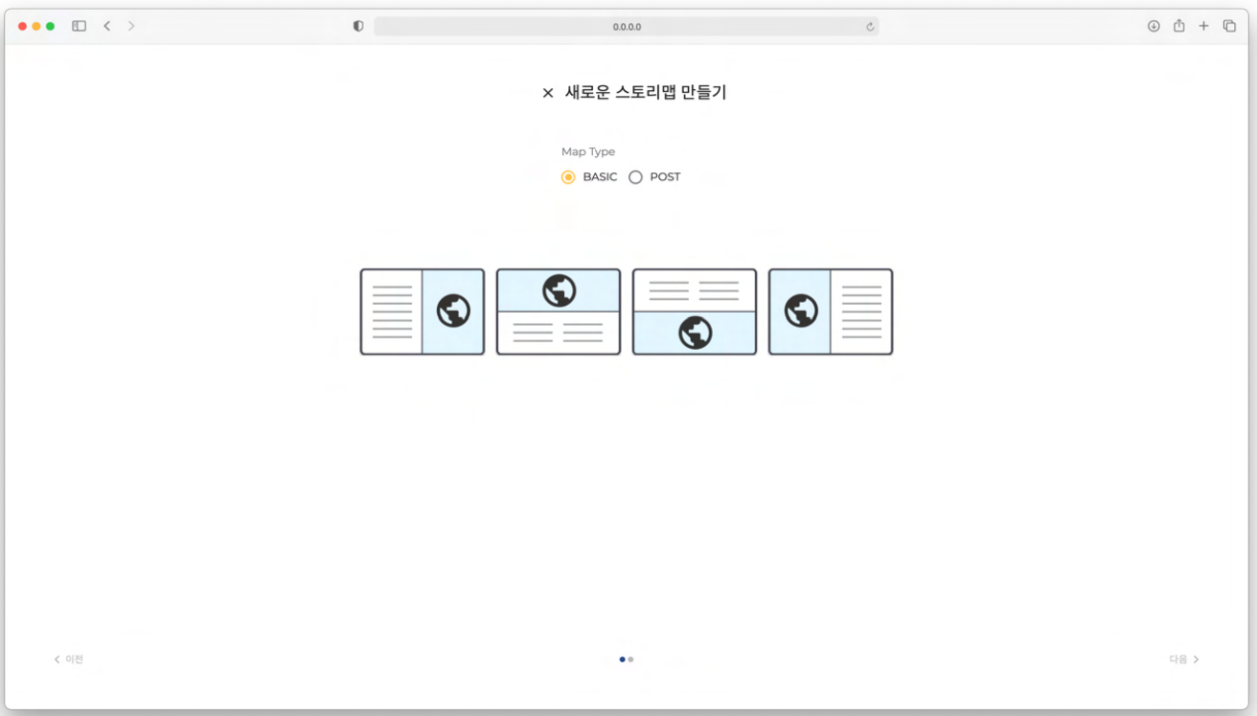
Task: Select layout with map left, text right
Action: tap(830, 312)
